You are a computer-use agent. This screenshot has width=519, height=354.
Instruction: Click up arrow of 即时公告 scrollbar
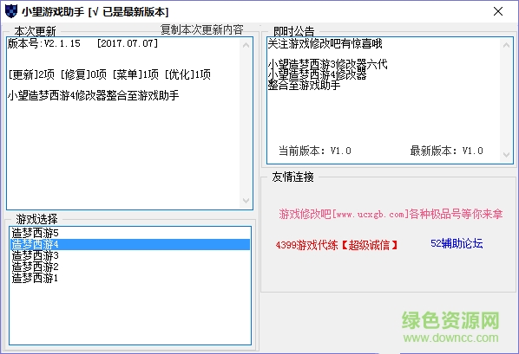[506, 45]
